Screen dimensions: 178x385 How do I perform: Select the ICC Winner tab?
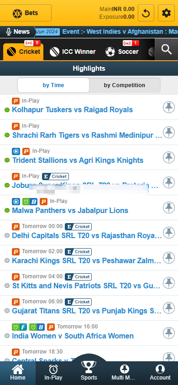(73, 52)
